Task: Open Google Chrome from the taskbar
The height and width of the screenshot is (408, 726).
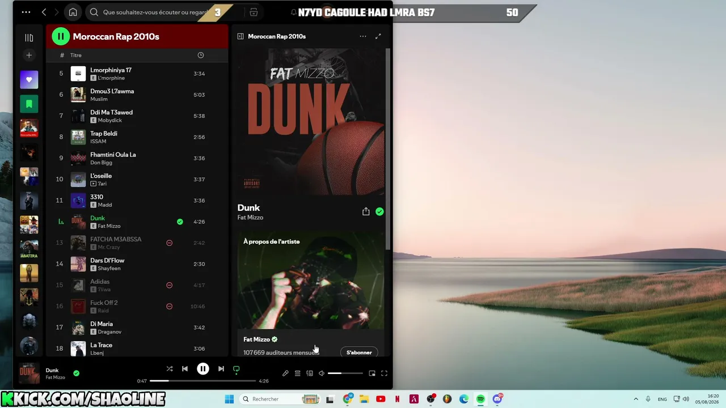Action: click(348, 399)
